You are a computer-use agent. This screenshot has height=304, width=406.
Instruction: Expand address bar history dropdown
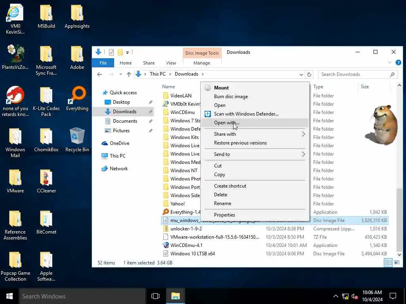pyautogui.click(x=301, y=74)
